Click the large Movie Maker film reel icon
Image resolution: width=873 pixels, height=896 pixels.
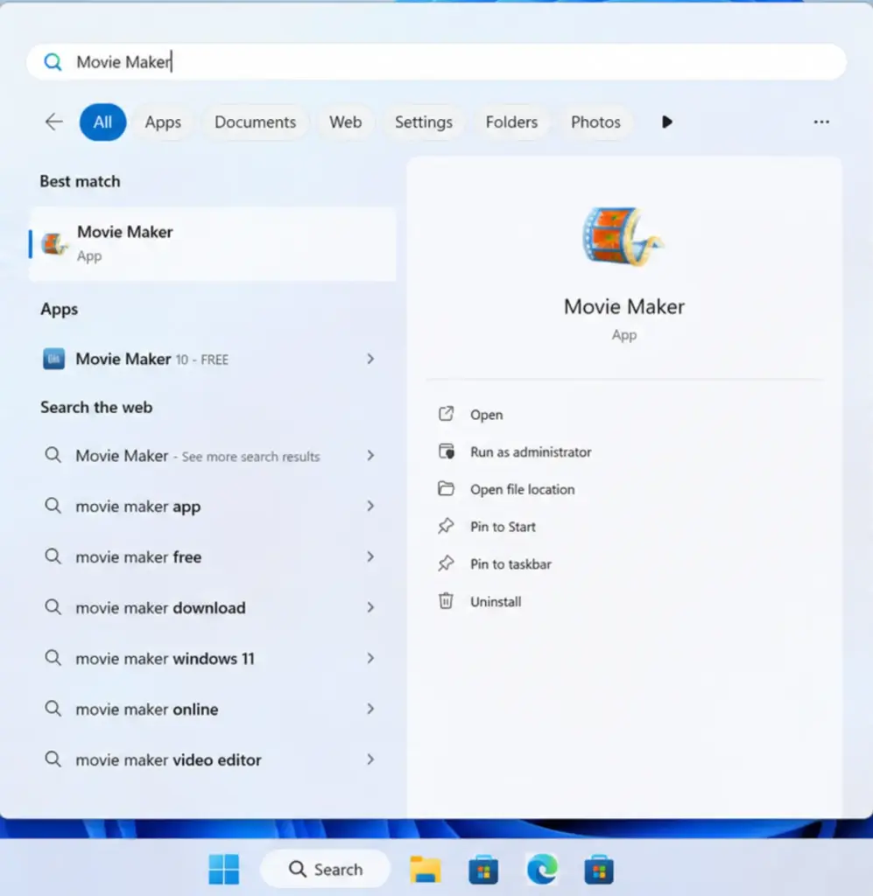coord(623,236)
